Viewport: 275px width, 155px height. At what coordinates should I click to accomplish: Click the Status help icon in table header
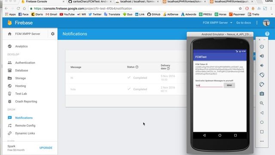tap(137, 67)
